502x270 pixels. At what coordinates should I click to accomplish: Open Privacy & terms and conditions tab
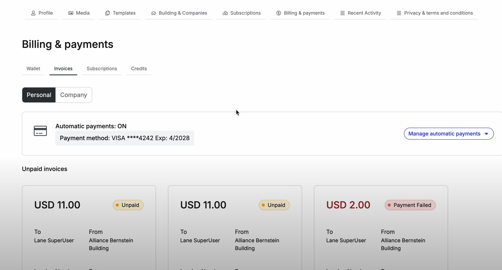click(x=434, y=13)
